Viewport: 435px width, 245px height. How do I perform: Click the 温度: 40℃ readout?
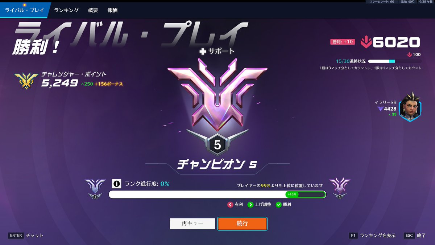pos(407,2)
